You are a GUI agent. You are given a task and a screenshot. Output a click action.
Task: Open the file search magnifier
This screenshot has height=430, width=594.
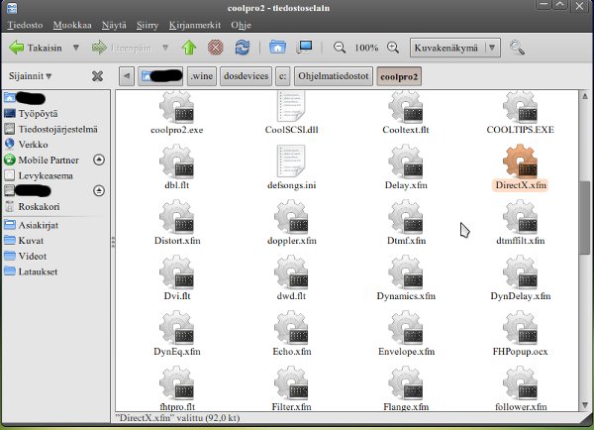(517, 48)
